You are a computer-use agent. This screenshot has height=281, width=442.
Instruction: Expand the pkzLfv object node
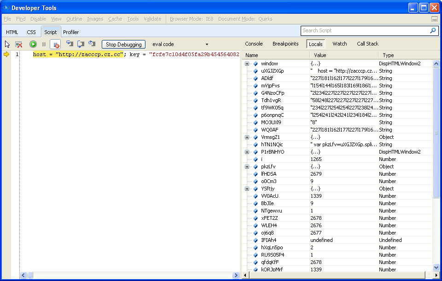247,166
